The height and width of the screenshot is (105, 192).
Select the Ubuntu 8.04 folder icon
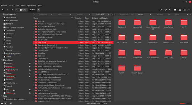(153, 37)
